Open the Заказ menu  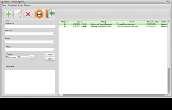(4, 5)
